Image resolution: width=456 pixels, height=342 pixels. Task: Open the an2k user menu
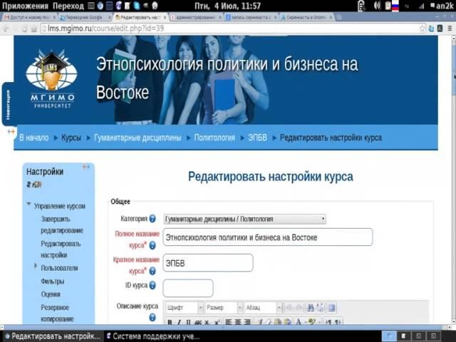pyautogui.click(x=442, y=6)
